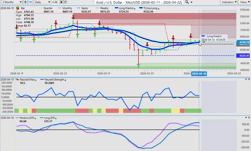Viewport: 251px width, 151px height.
Task: Click the Gold / U.S. Dollar symbol field
Action: click(139, 2)
